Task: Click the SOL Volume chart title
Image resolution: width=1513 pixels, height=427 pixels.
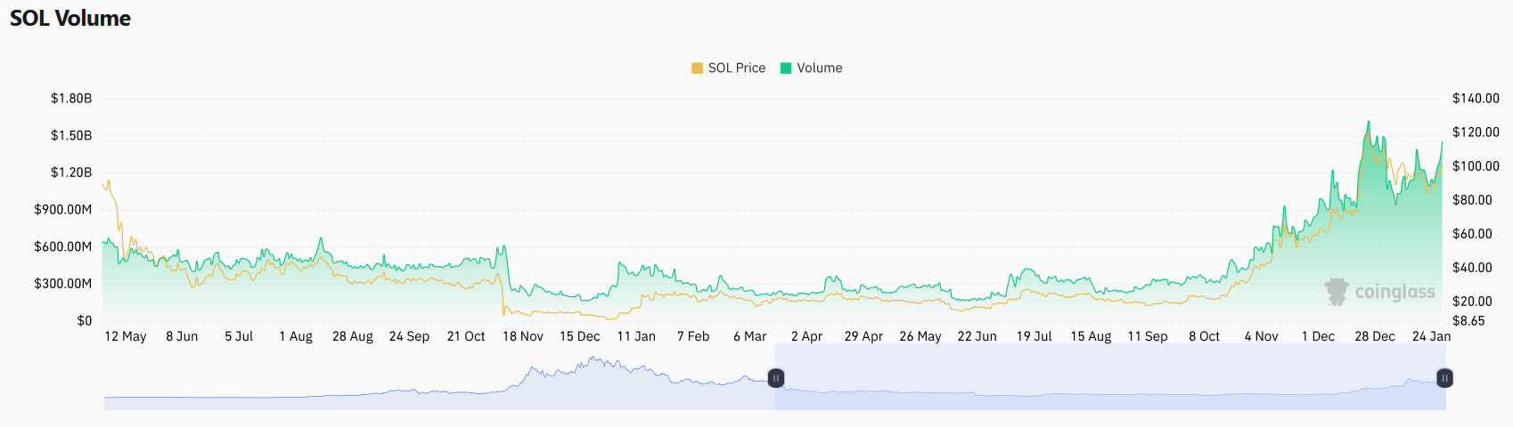Action: click(x=70, y=19)
